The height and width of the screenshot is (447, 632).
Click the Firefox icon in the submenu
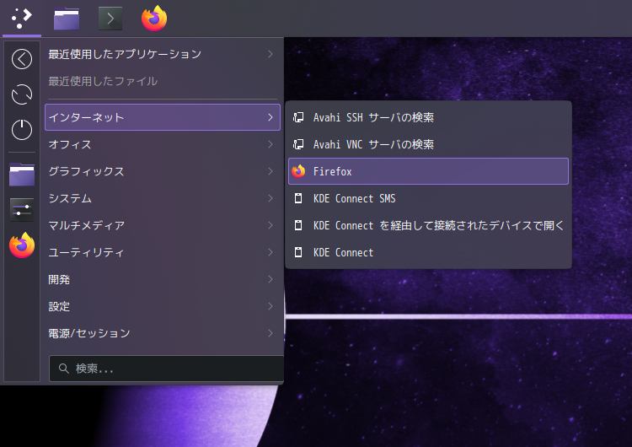[298, 171]
